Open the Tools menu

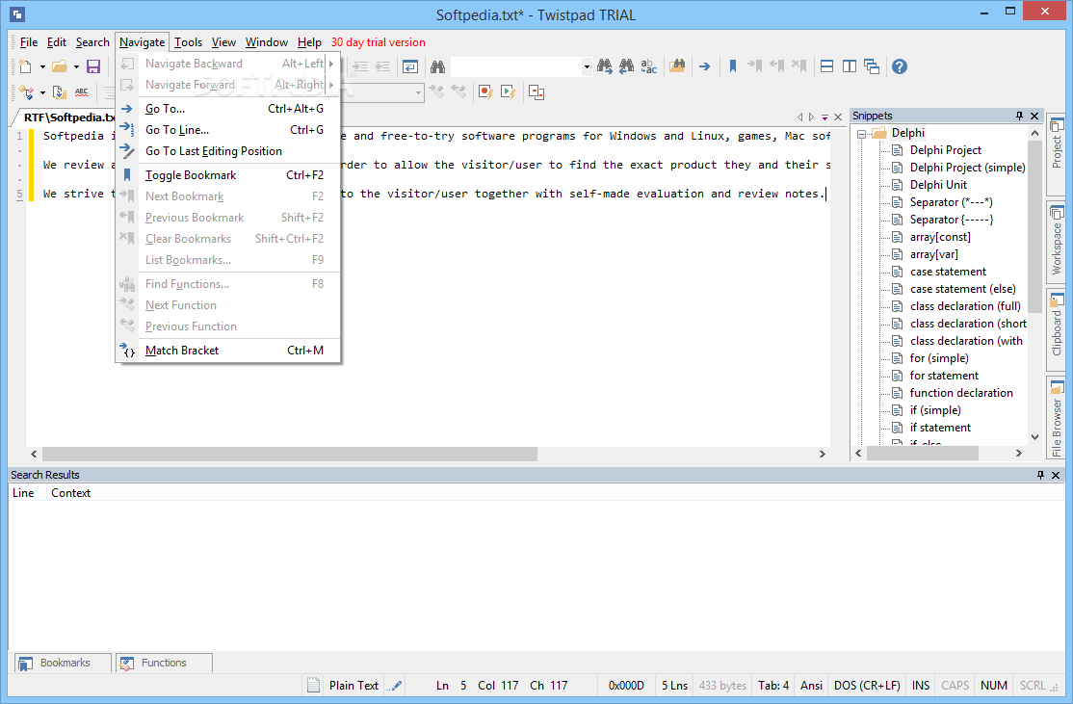coord(188,42)
